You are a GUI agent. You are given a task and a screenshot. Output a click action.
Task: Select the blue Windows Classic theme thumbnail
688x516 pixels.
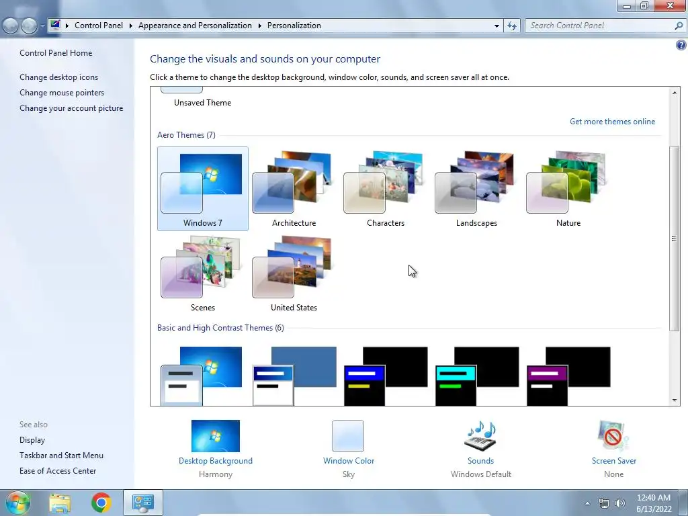[294, 376]
